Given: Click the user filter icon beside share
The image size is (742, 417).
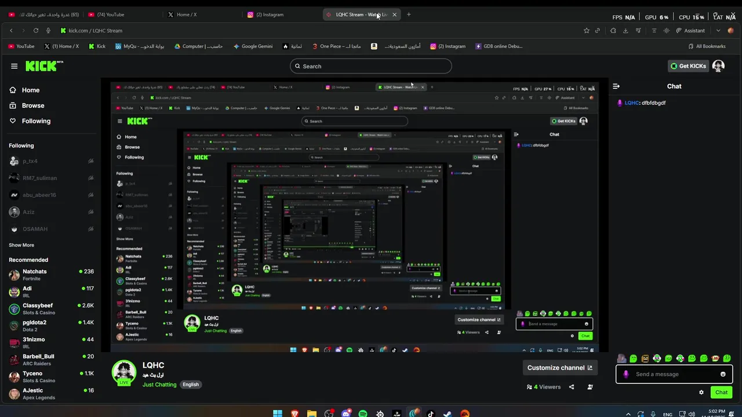Looking at the screenshot, I should tap(590, 387).
